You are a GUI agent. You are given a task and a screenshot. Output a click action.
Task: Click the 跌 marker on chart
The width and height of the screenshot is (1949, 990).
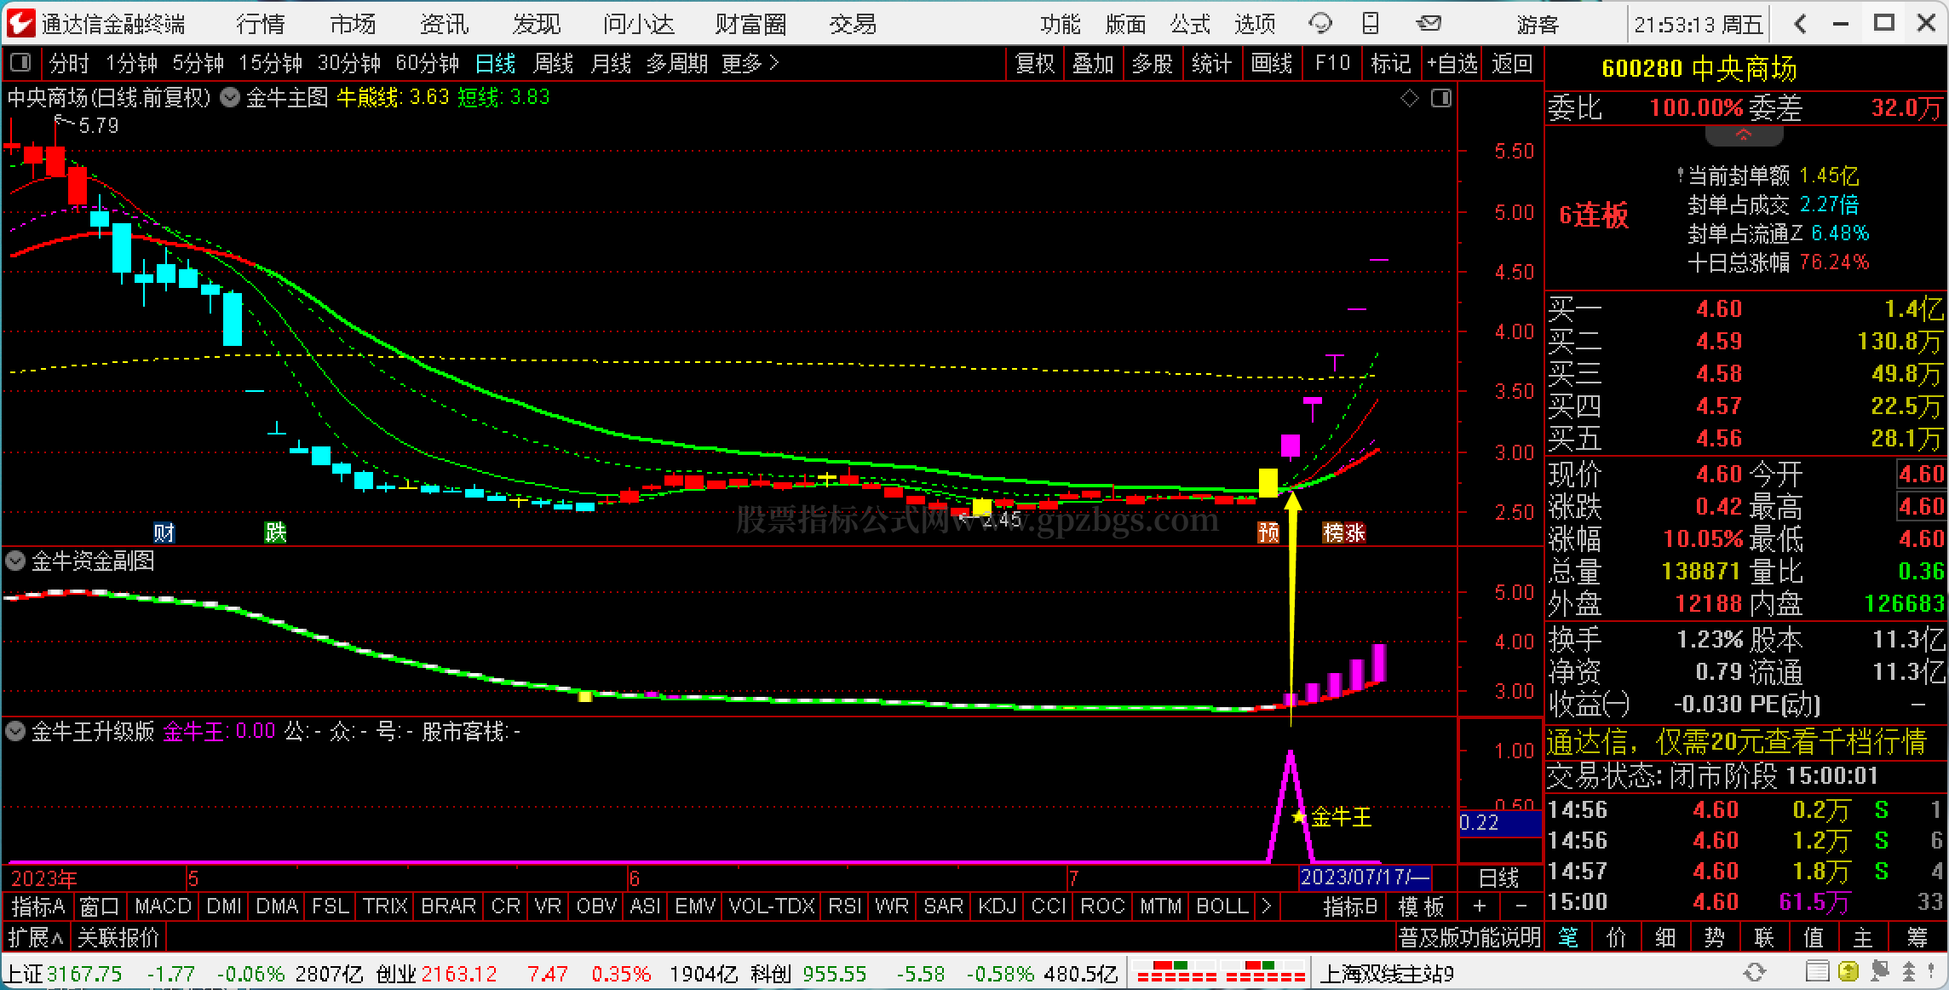[275, 532]
